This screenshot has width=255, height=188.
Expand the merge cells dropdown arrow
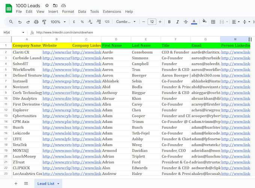click(227, 22)
